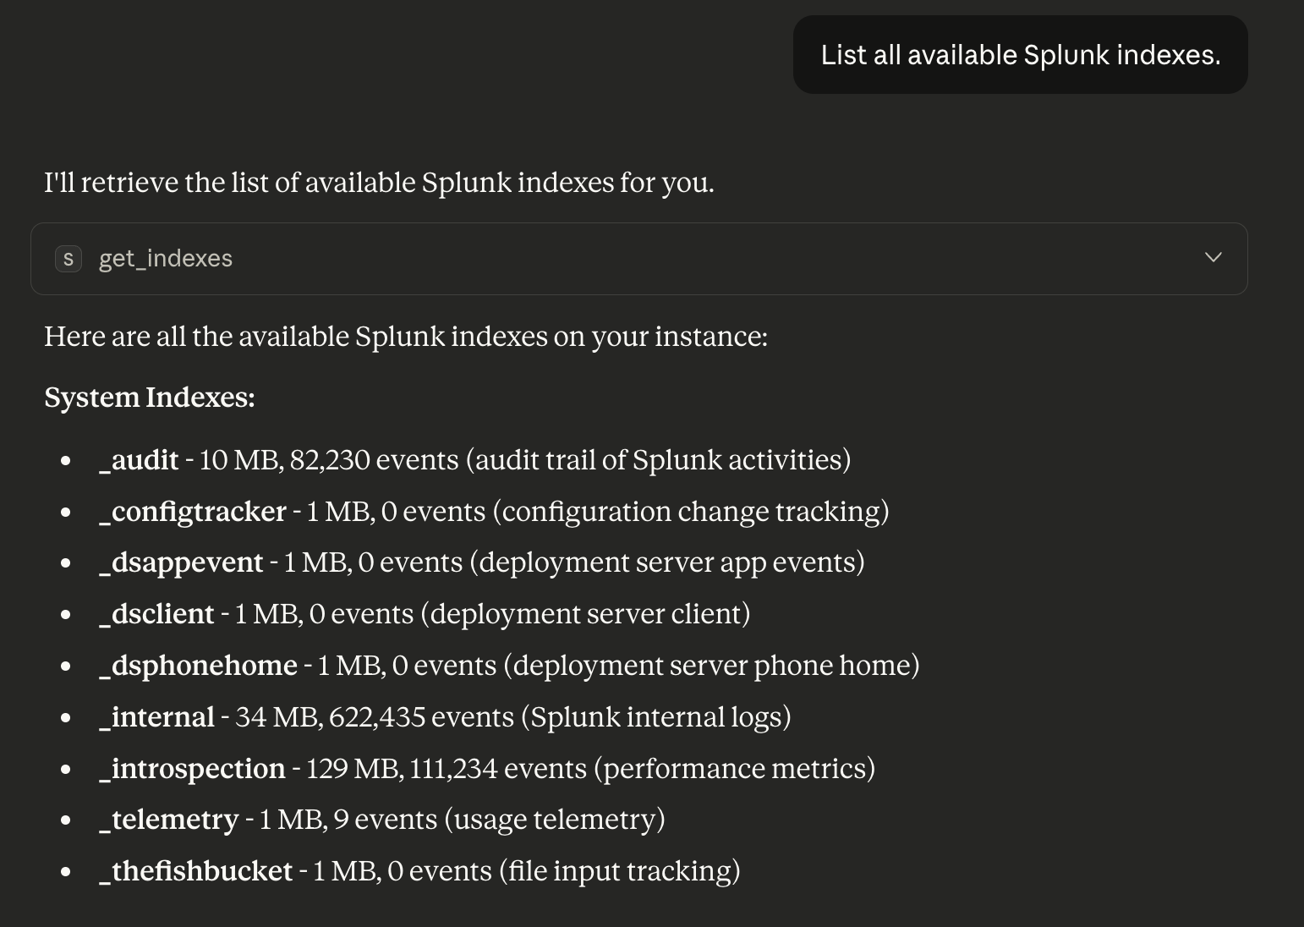Click the _configtracker index name
The image size is (1304, 927).
tap(193, 512)
